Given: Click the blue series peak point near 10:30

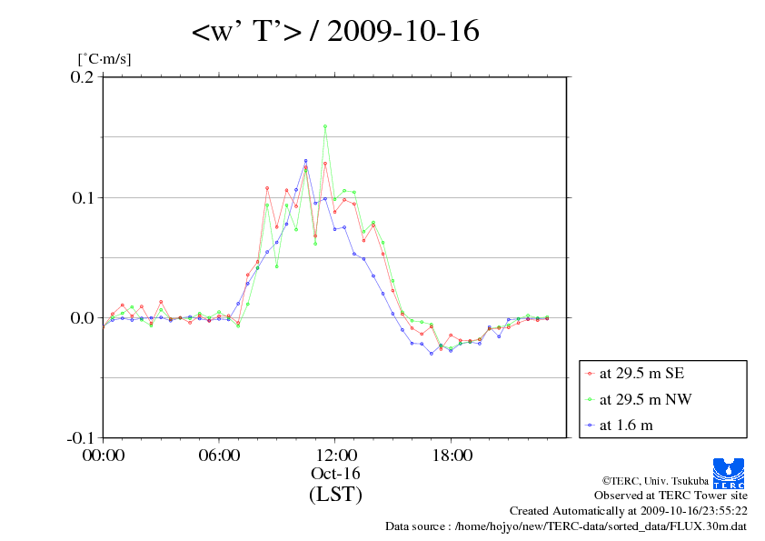Looking at the screenshot, I should coord(306,161).
